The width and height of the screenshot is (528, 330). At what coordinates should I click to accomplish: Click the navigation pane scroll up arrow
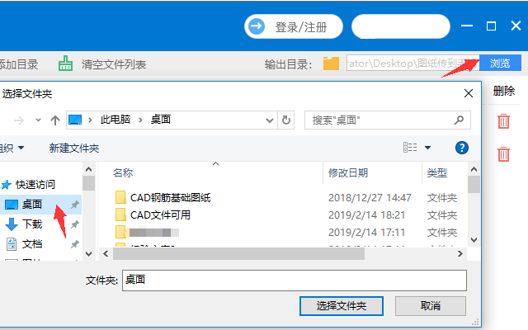89,169
